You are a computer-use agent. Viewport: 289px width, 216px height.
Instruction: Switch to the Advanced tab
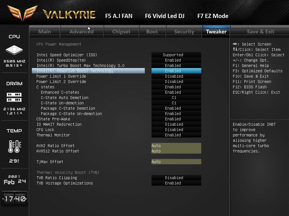coord(82,31)
